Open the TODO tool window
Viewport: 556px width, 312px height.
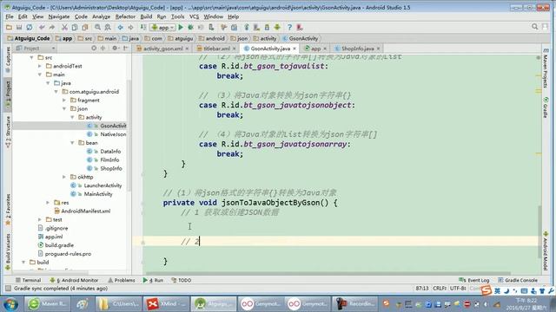tap(182, 280)
